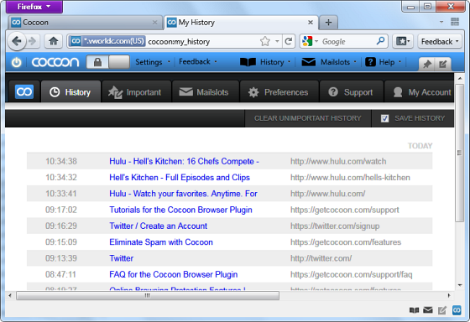The height and width of the screenshot is (322, 470).
Task: Bookmark page with the star icon
Action: coord(265,41)
